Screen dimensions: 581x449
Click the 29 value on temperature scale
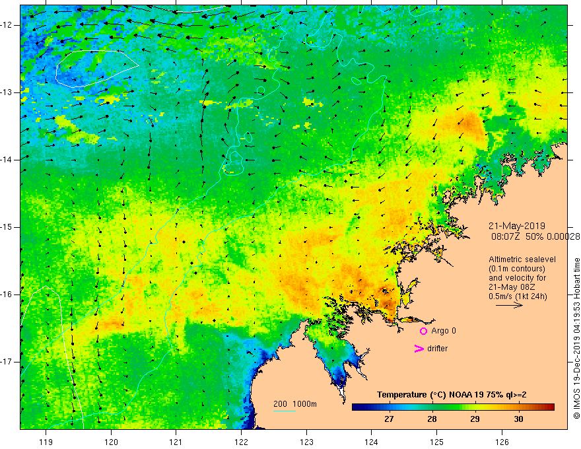pos(475,419)
